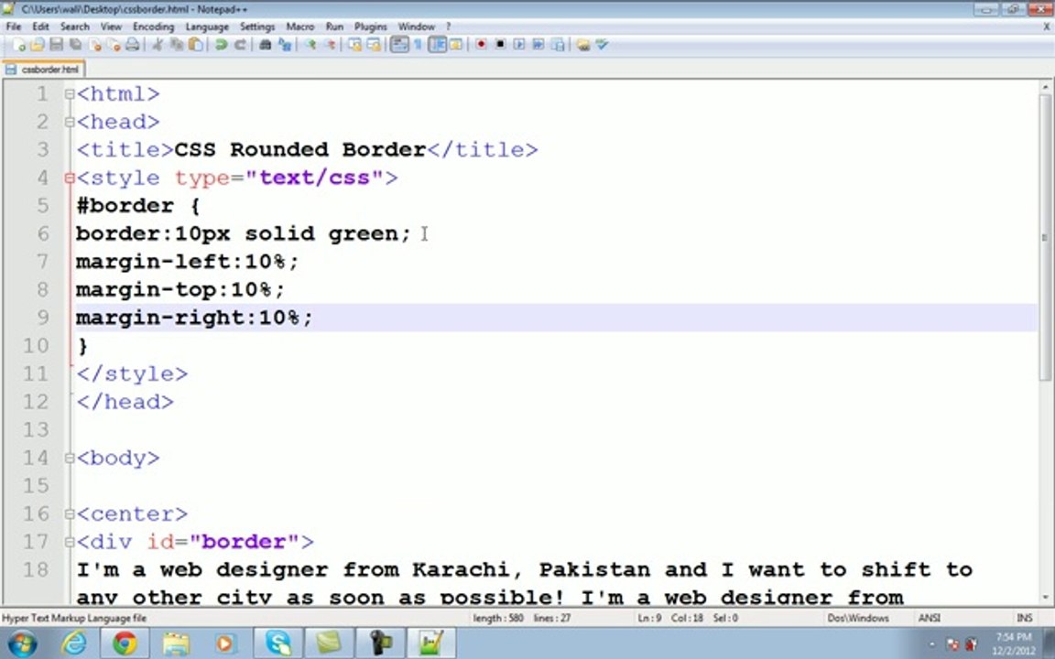Image resolution: width=1055 pixels, height=659 pixels.
Task: Toggle show all characters pilcrow icon
Action: pos(418,45)
